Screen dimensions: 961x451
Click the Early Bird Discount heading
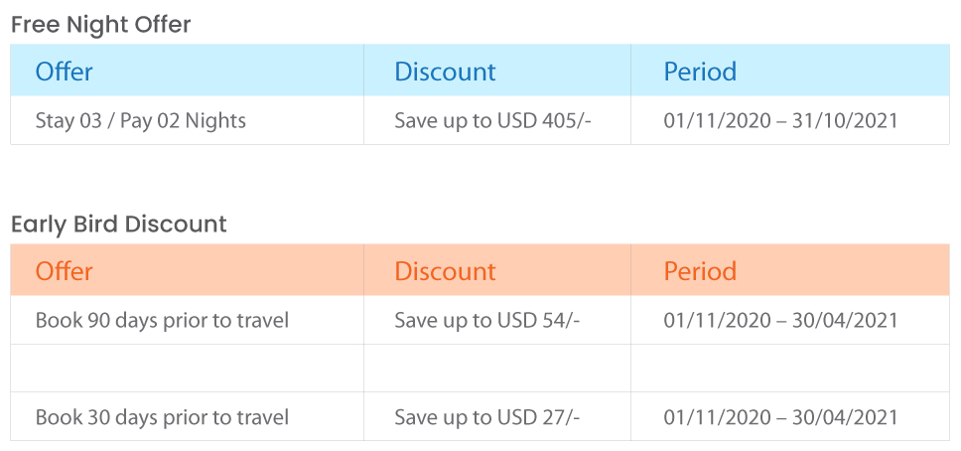[119, 224]
